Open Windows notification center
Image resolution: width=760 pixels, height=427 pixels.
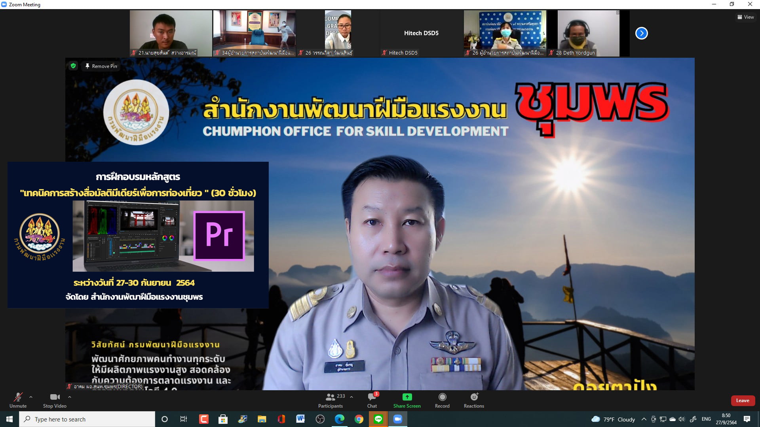pyautogui.click(x=747, y=419)
